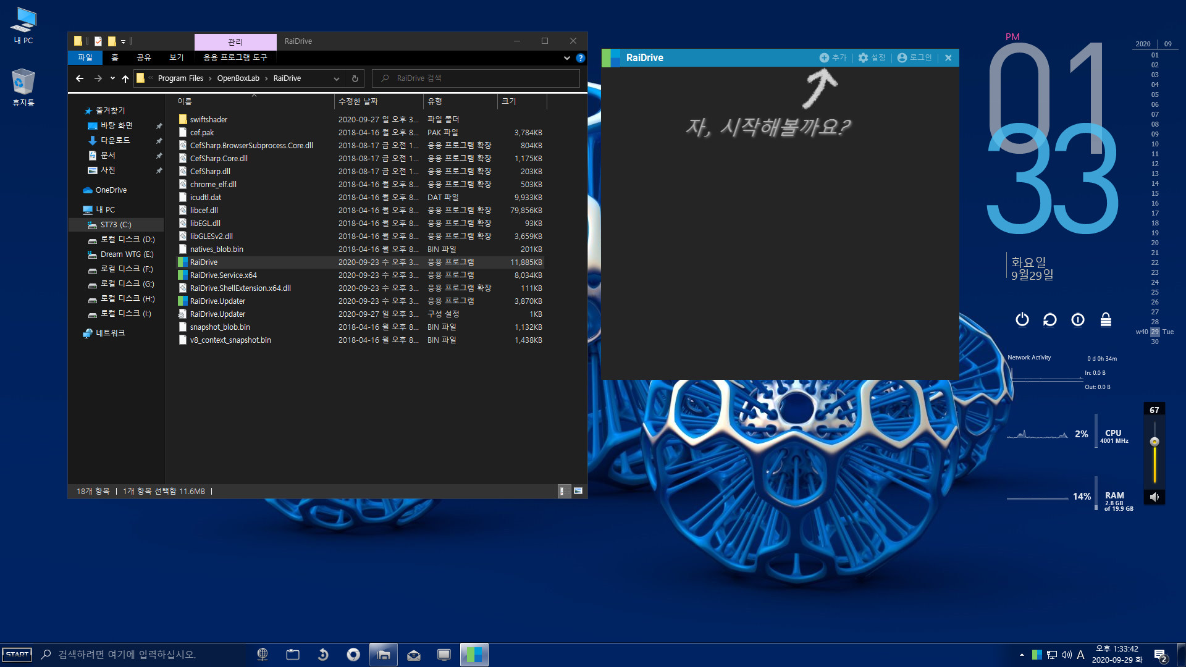Select Dream WTG (E:) in navigation pane

[x=127, y=254]
